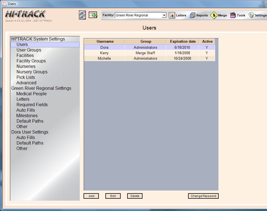The height and width of the screenshot is (211, 267).
Task: Open the Tools toolbox icon
Action: [233, 15]
